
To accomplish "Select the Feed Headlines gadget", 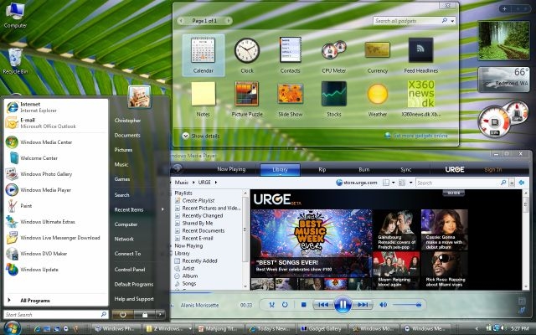I will (420, 55).
